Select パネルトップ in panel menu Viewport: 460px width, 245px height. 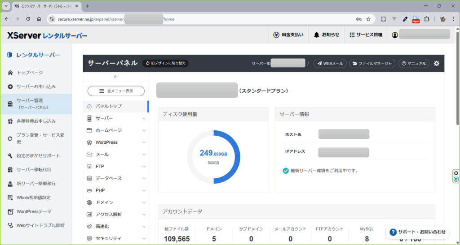click(x=116, y=106)
